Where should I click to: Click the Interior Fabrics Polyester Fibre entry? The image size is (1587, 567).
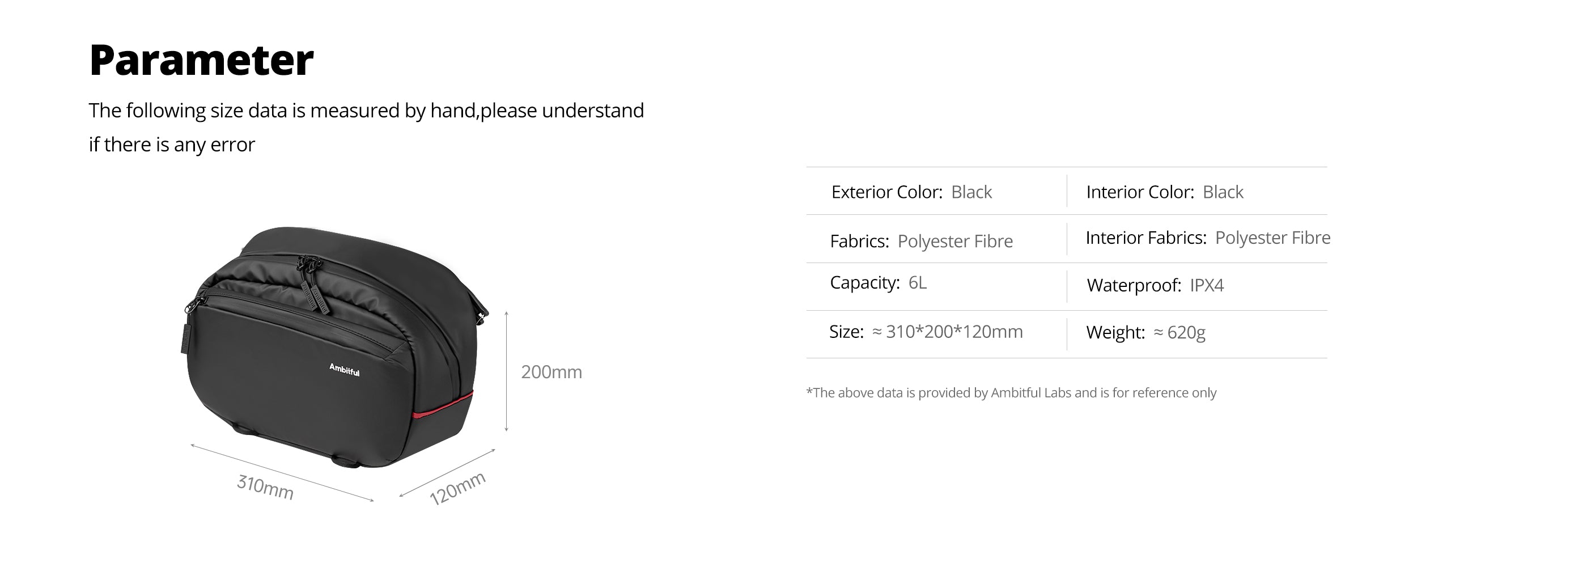(x=1207, y=238)
